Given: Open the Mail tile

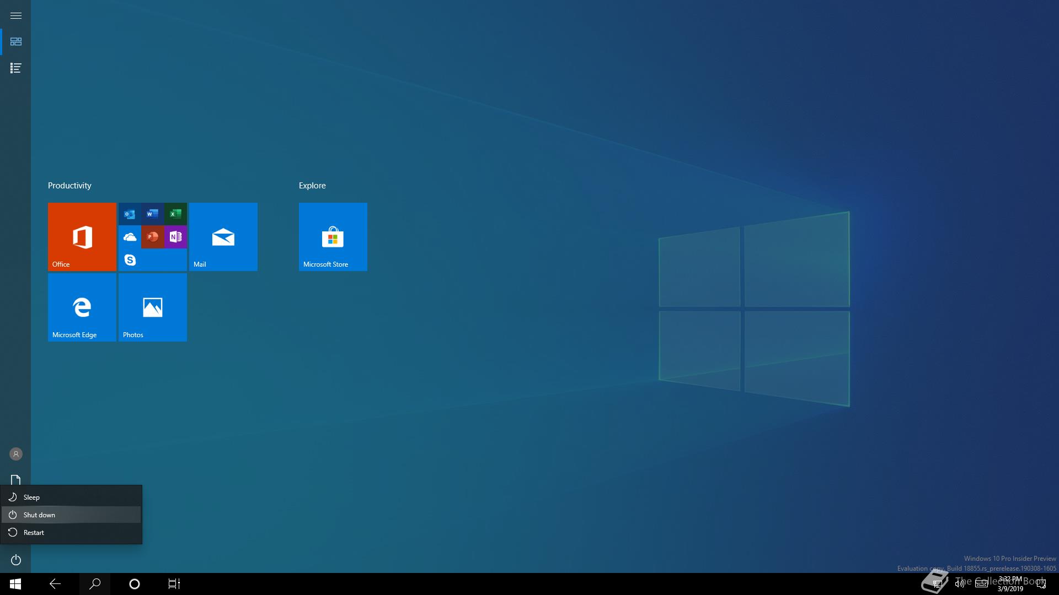Looking at the screenshot, I should (223, 237).
